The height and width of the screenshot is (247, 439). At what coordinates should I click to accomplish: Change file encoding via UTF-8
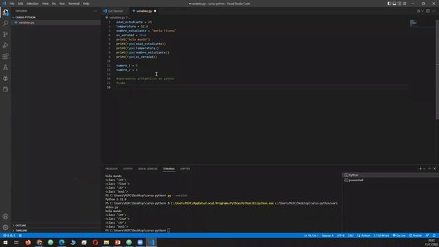(x=340, y=235)
